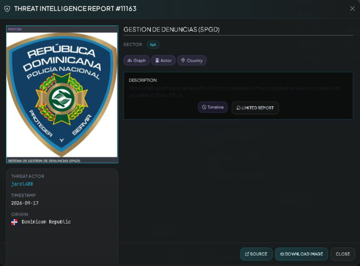This screenshot has height=266, width=360.
Task: Click DOWNLOAD IMAGE button
Action: click(x=301, y=254)
